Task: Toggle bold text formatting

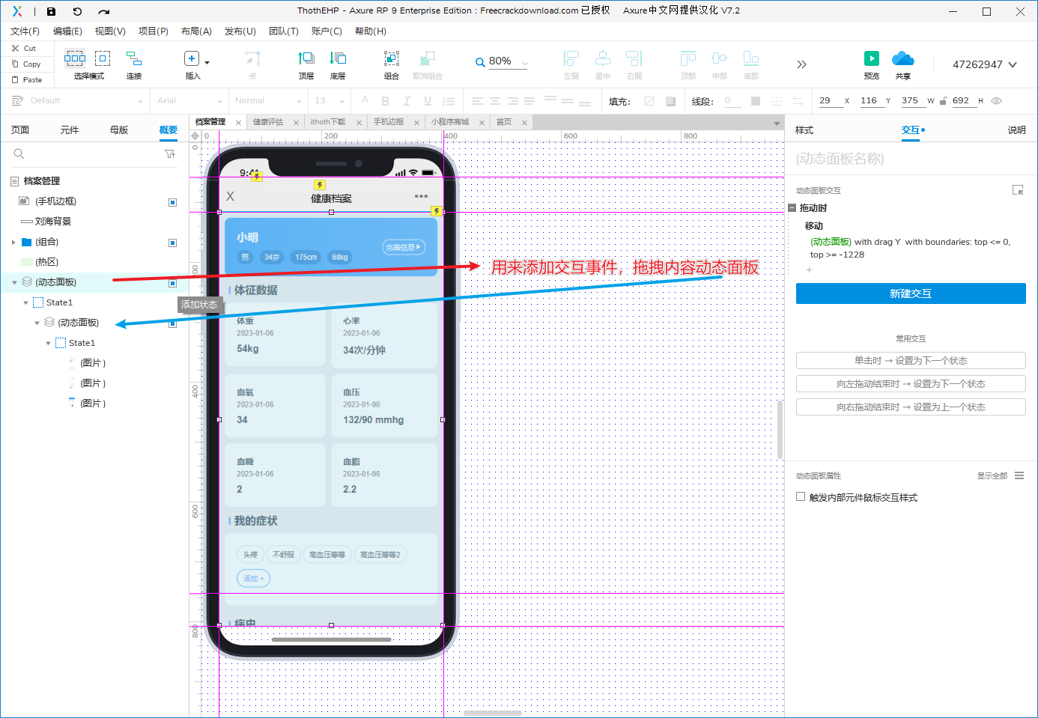Action: coord(386,101)
